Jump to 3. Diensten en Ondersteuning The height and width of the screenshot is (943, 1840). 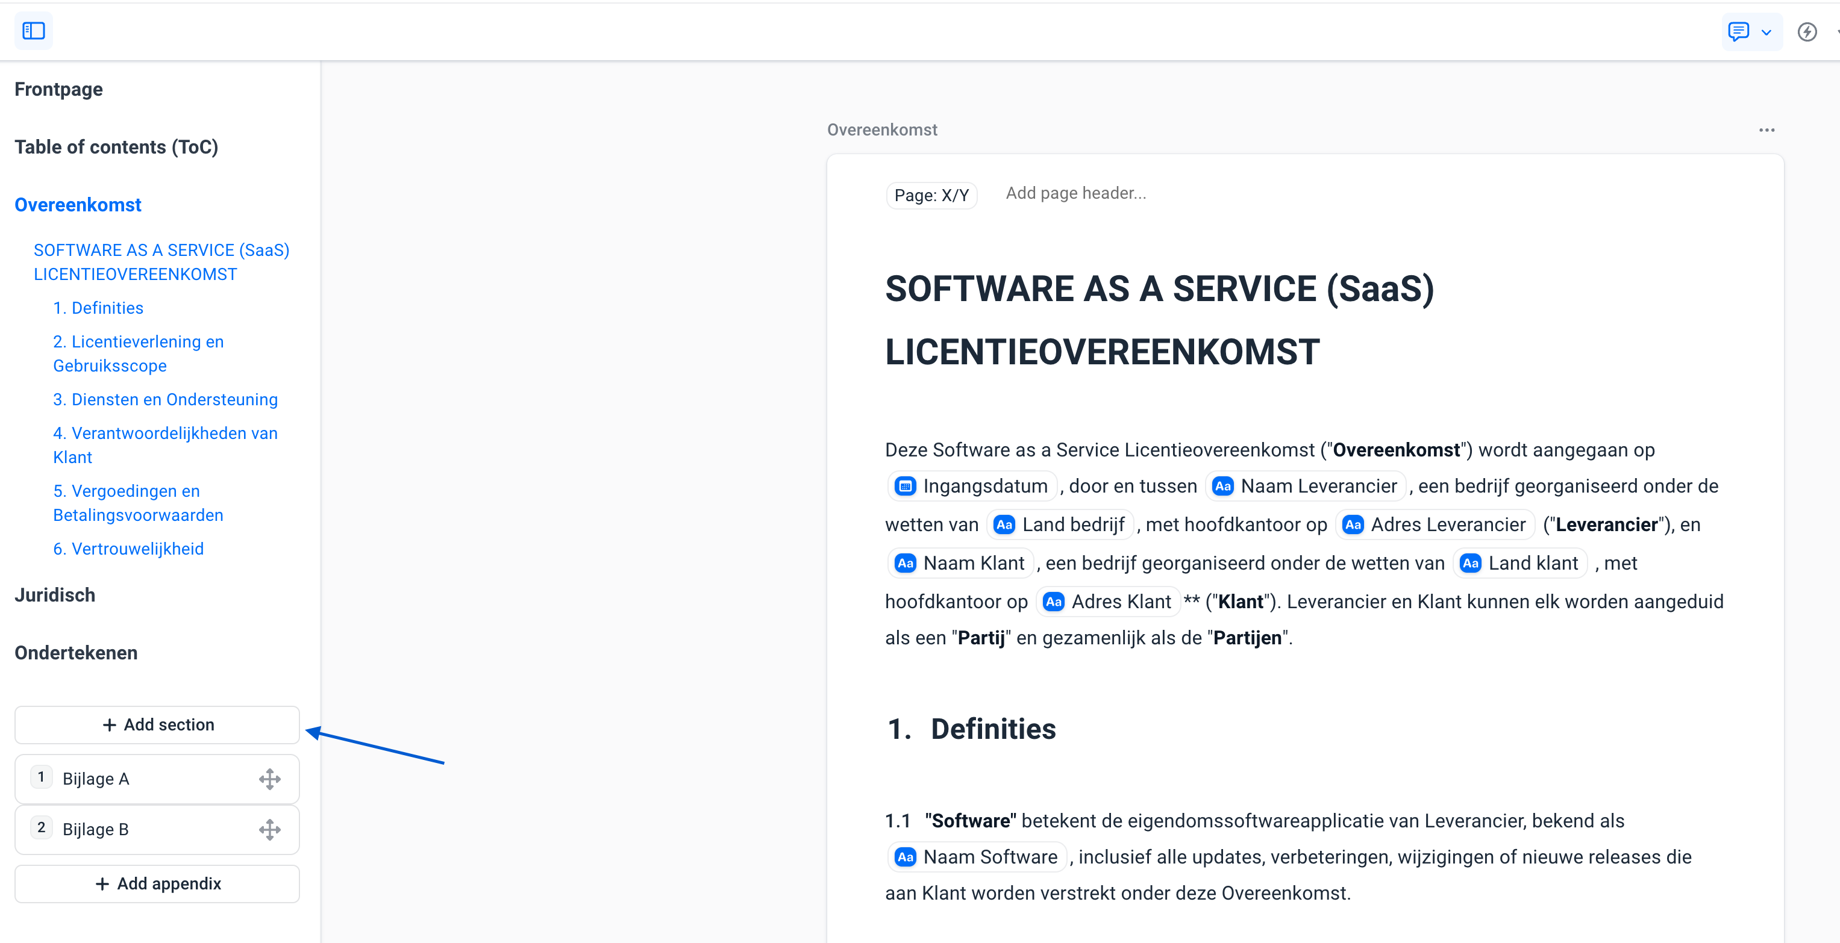coord(165,399)
